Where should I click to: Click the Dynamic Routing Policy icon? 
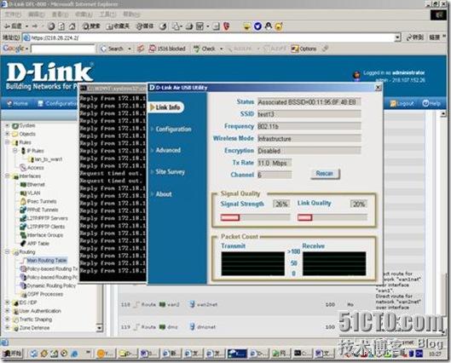[x=23, y=285]
